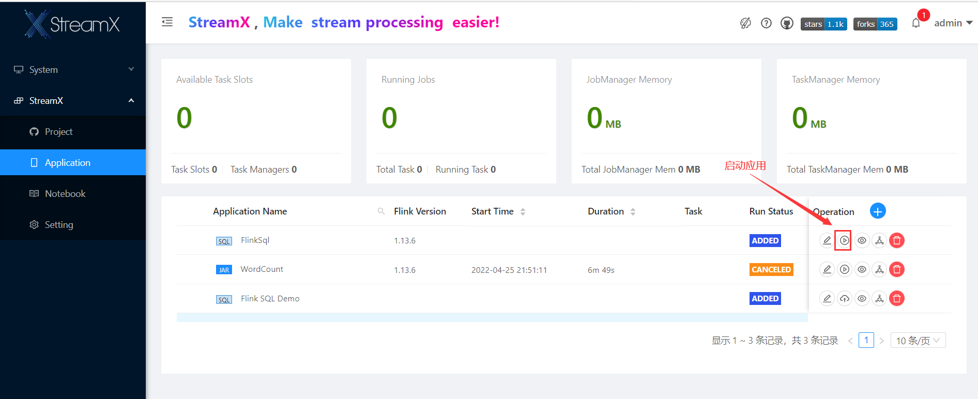Click the GitHub stars 1.1k badge
Image resolution: width=978 pixels, height=399 pixels.
[824, 24]
